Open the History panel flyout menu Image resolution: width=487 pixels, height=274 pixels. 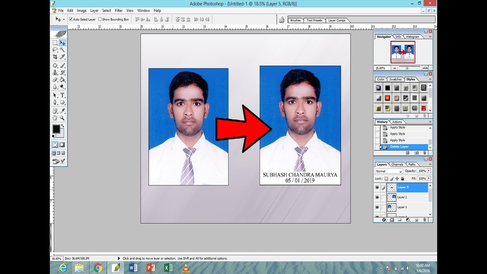(x=430, y=122)
